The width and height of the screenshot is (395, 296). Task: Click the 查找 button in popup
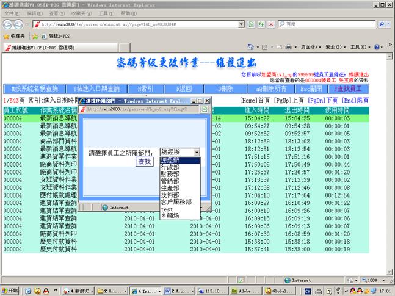click(144, 162)
